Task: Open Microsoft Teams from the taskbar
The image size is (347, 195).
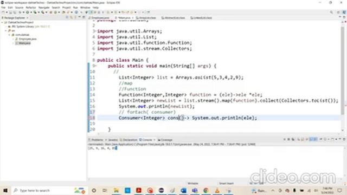Action: click(x=195, y=190)
